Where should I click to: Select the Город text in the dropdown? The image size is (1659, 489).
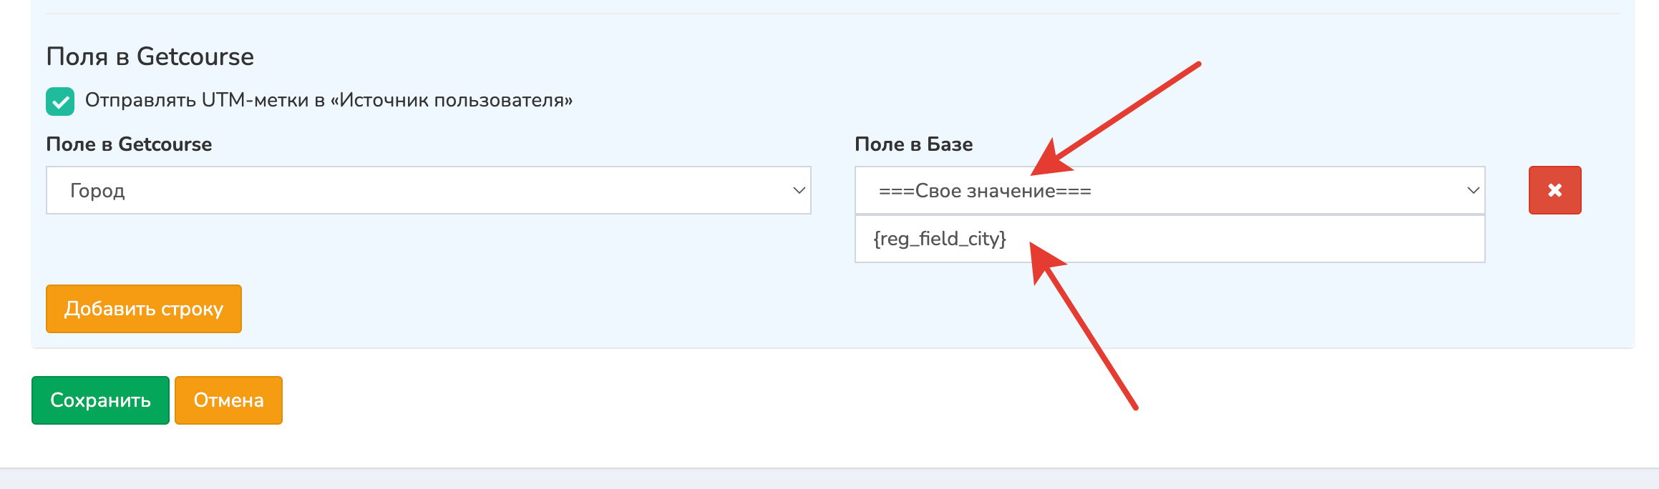coord(97,191)
